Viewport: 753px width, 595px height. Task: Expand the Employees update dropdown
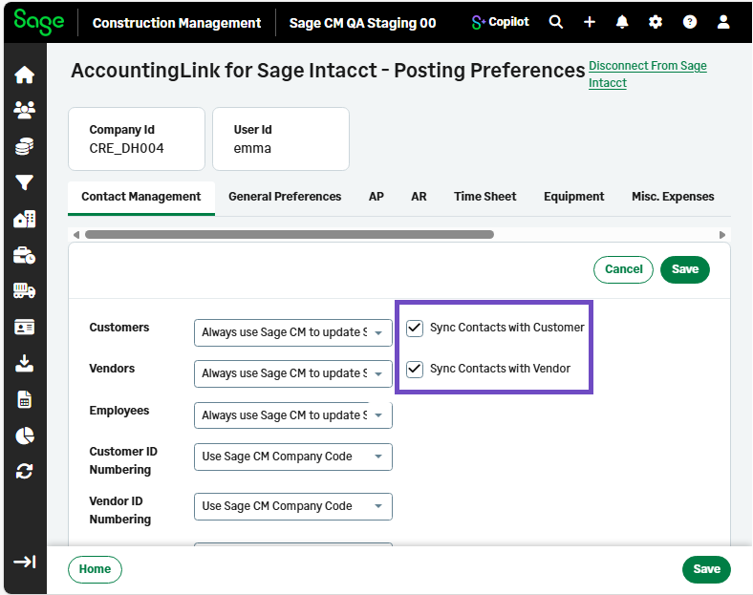[292, 415]
